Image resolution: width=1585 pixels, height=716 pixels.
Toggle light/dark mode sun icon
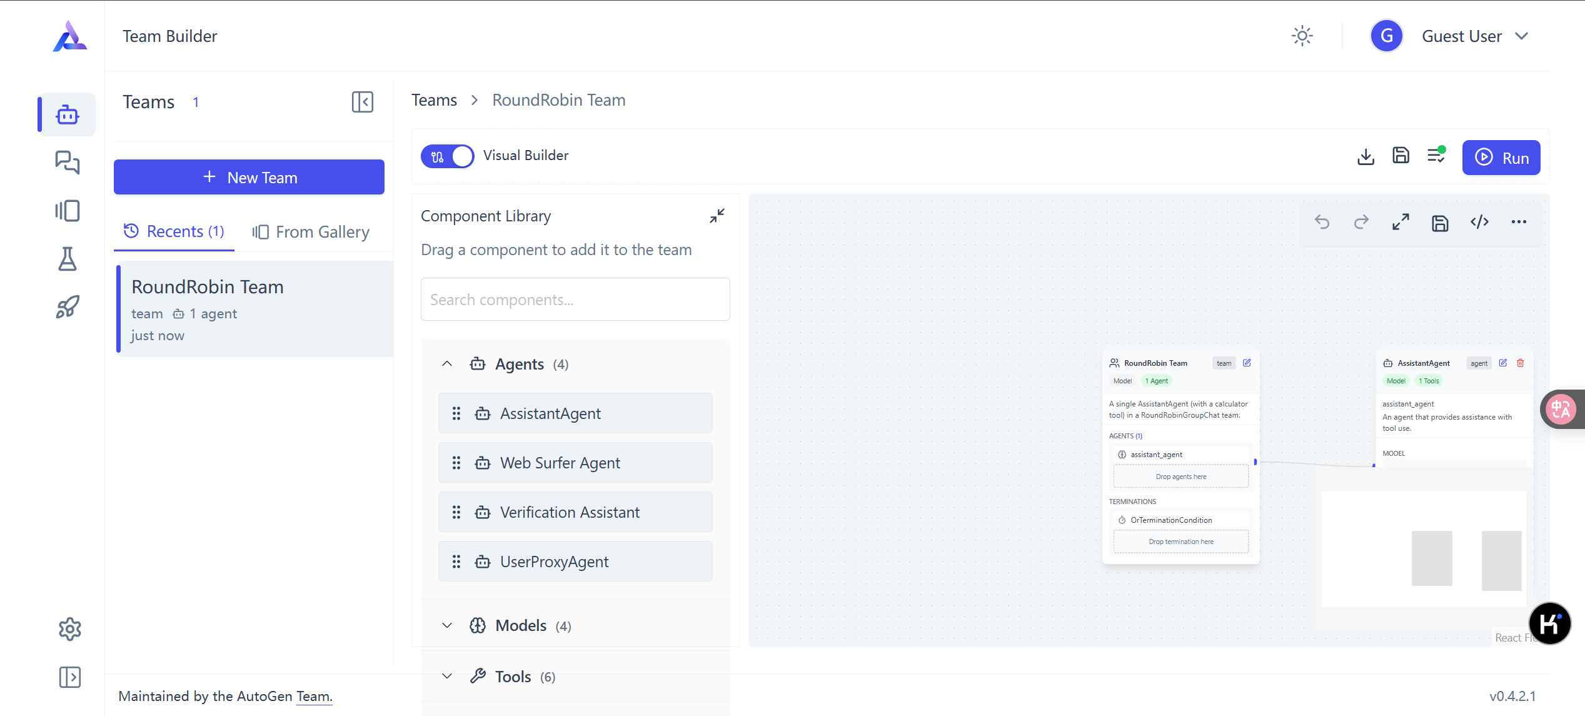1302,36
